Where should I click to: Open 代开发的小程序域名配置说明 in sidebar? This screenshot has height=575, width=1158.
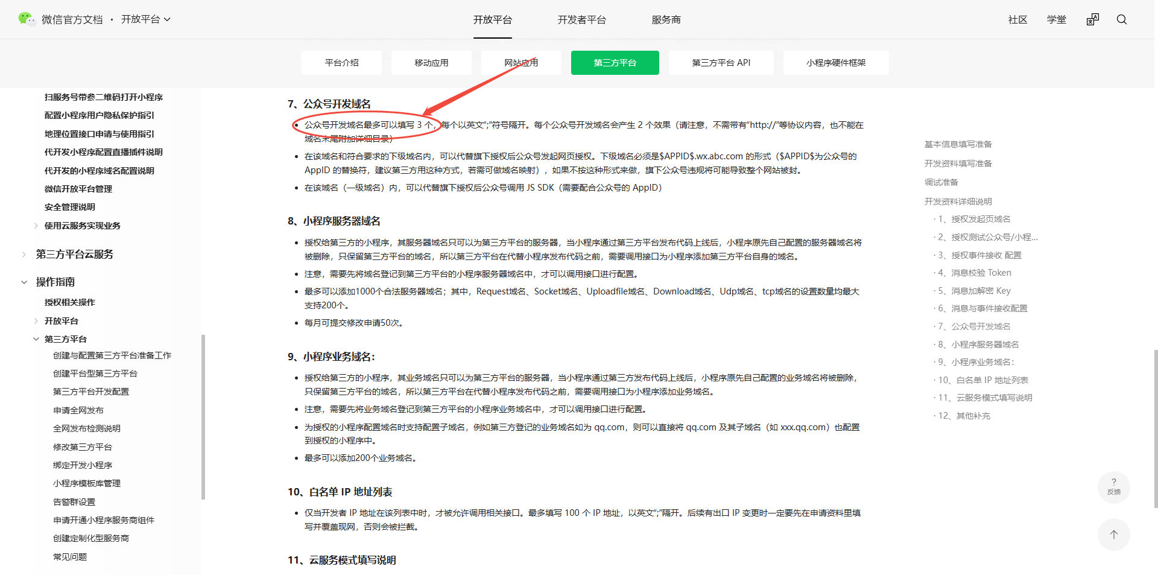point(100,171)
